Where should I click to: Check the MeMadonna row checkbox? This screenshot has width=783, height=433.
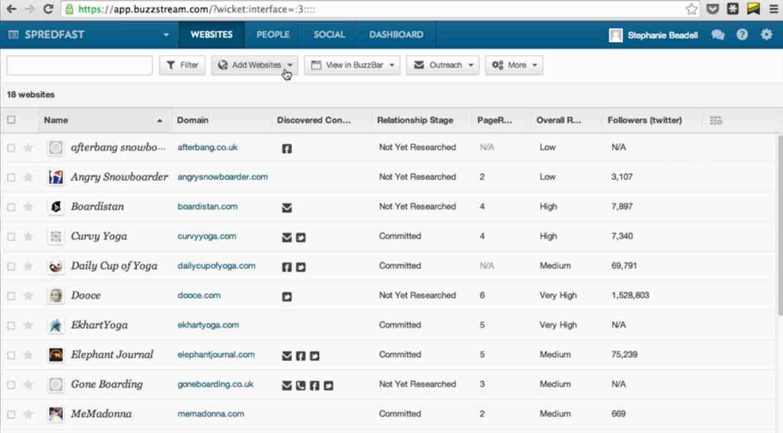(11, 414)
